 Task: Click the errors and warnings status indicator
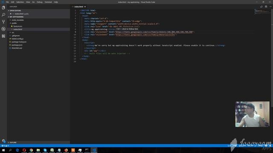[x=5, y=146]
